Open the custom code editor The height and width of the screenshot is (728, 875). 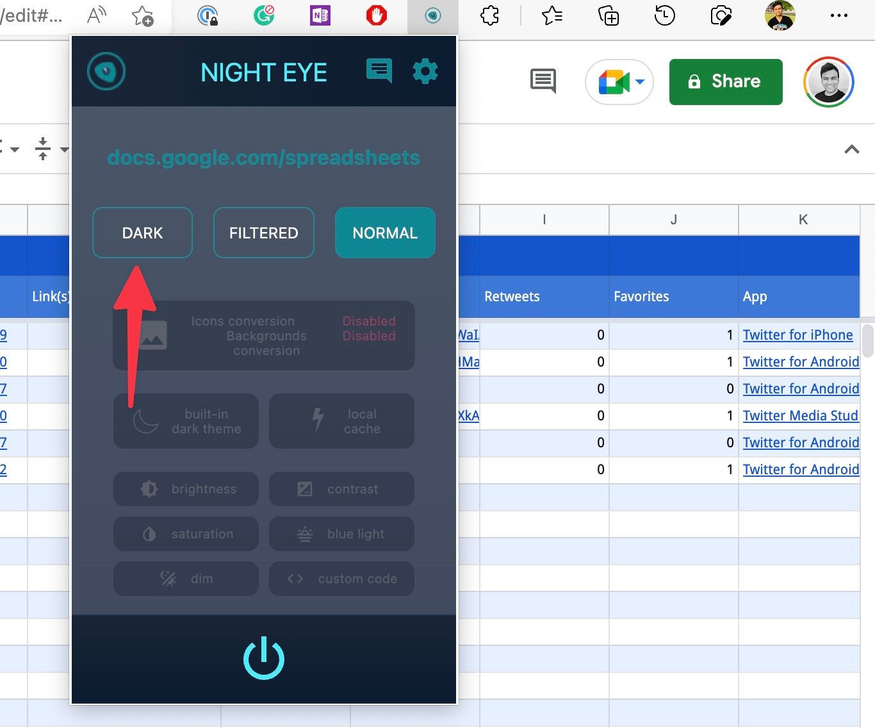[341, 579]
